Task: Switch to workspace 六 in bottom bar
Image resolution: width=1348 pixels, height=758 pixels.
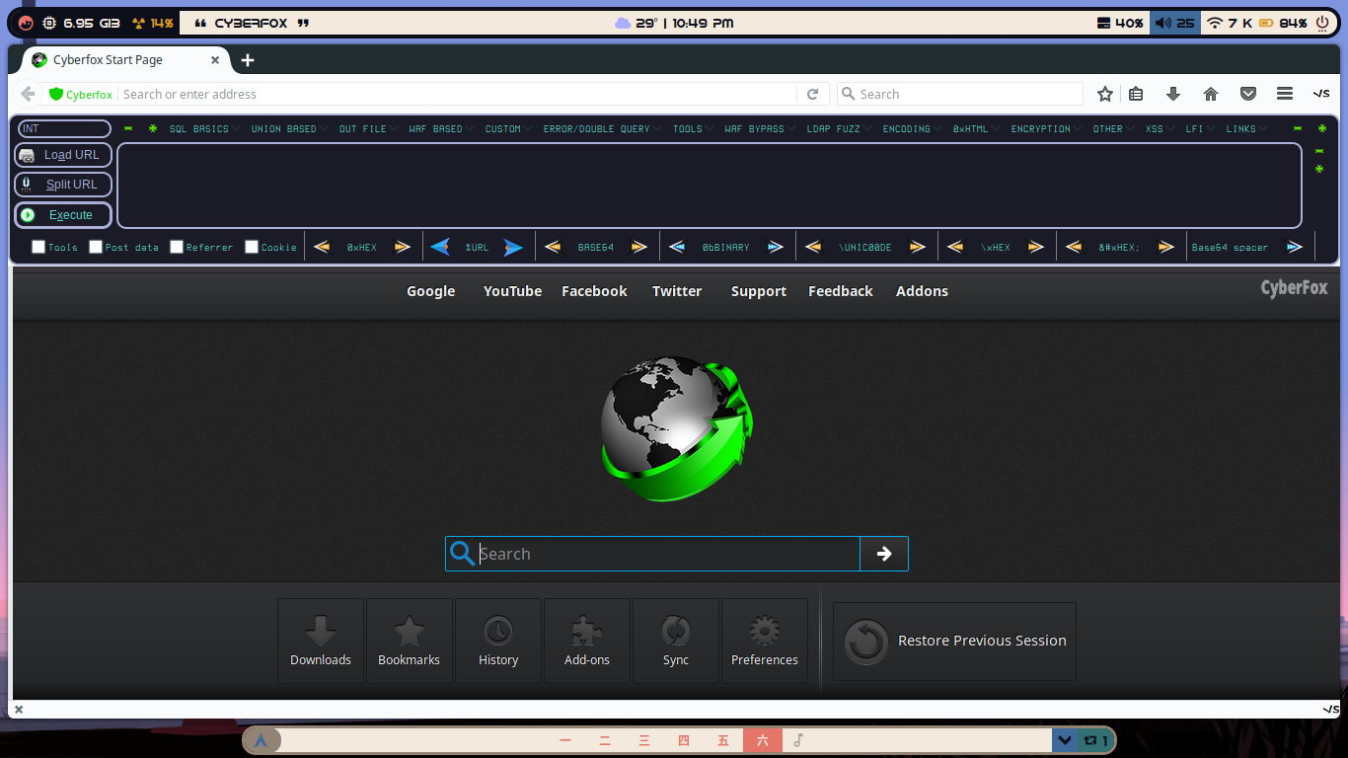Action: 762,740
